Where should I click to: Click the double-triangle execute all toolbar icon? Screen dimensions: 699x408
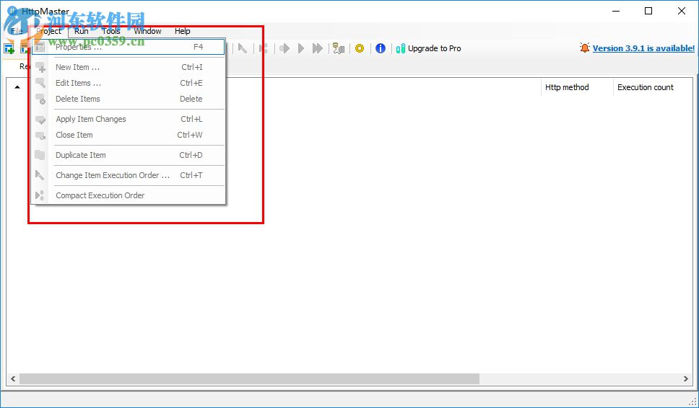point(318,48)
